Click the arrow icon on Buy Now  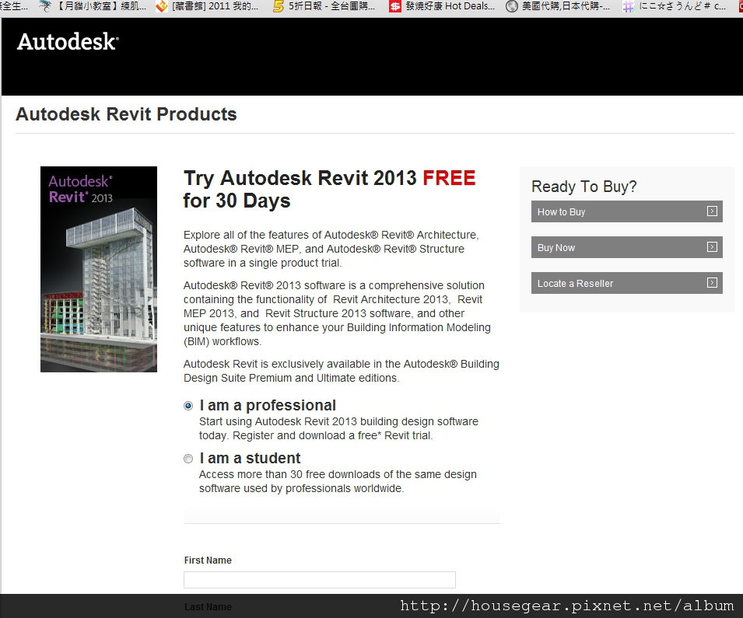point(712,246)
